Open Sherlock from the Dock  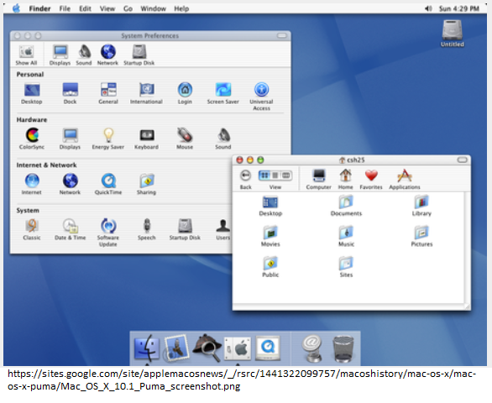207,348
